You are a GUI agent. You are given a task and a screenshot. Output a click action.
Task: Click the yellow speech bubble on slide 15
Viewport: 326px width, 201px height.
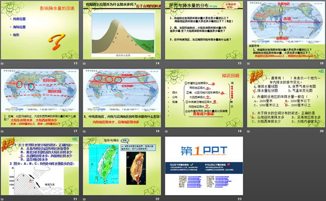pyautogui.click(x=229, y=7)
